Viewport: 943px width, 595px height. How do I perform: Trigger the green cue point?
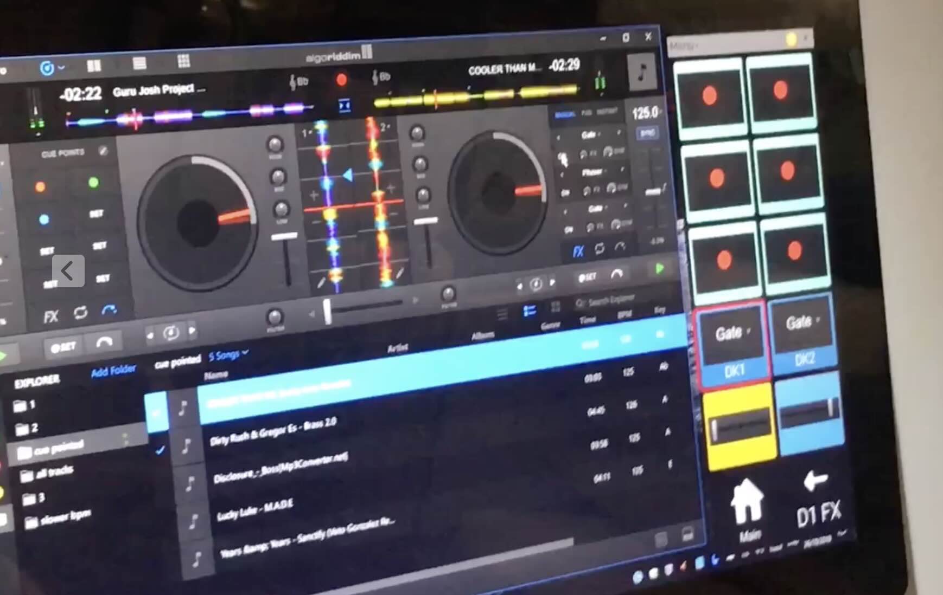93,183
